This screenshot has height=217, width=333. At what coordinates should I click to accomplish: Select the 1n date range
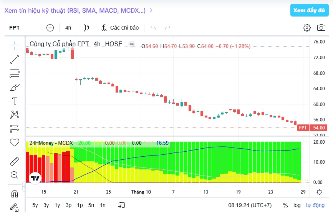coord(103,205)
